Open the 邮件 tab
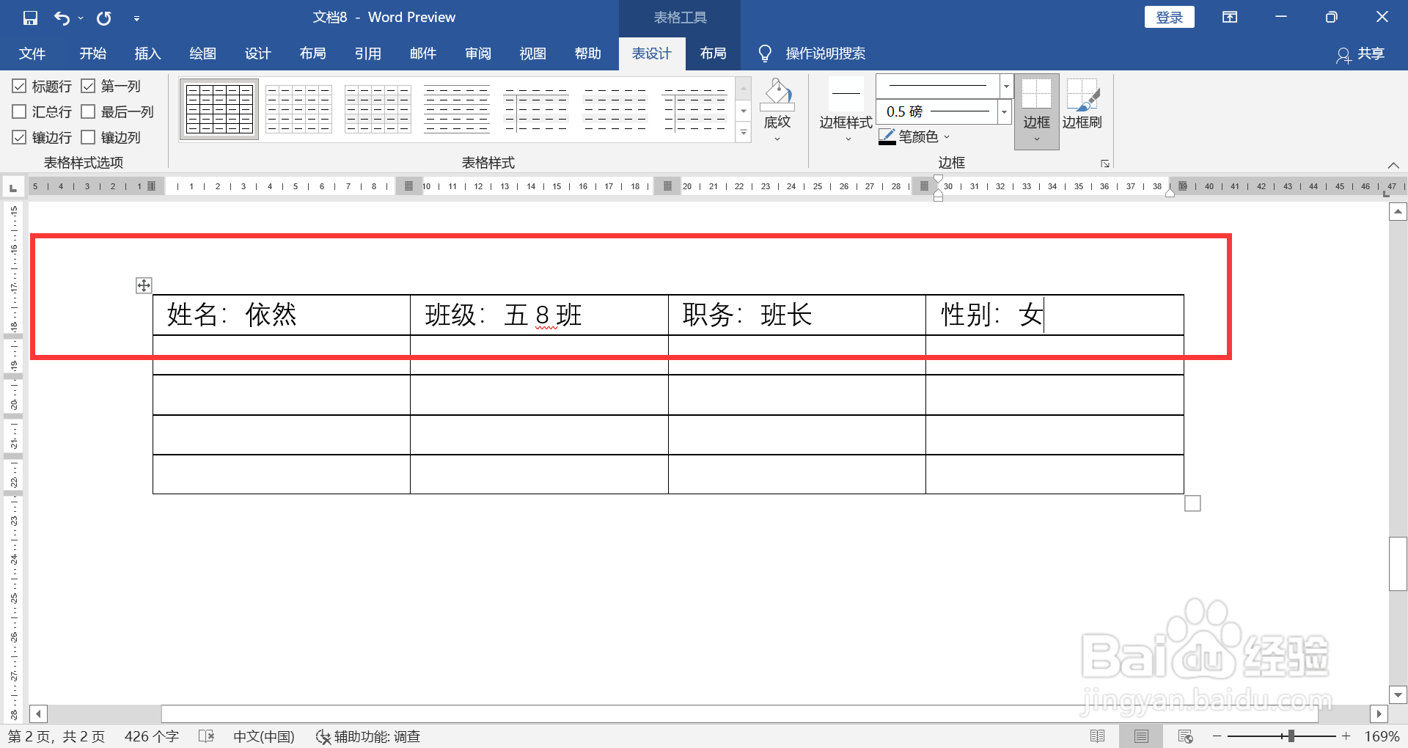 point(422,54)
